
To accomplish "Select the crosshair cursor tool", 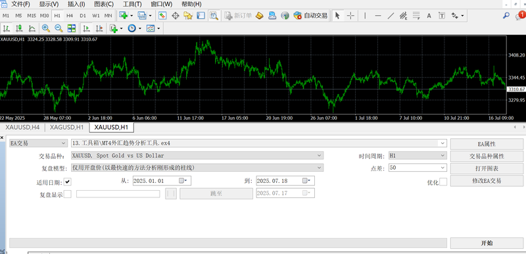I will 350,16.
